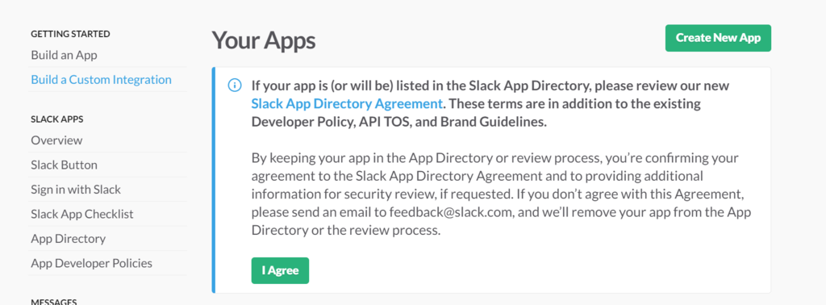Viewport: 826px width, 305px height.
Task: Click the I Agree button
Action: tap(280, 271)
